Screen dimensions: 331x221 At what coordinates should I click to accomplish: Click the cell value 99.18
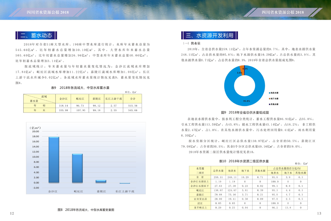tap(96, 110)
